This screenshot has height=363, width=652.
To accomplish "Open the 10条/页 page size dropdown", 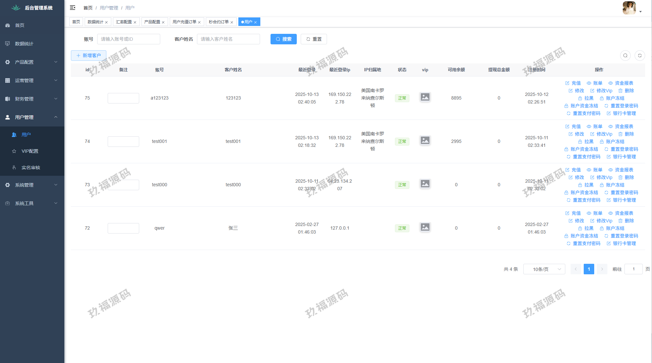I will click(544, 269).
